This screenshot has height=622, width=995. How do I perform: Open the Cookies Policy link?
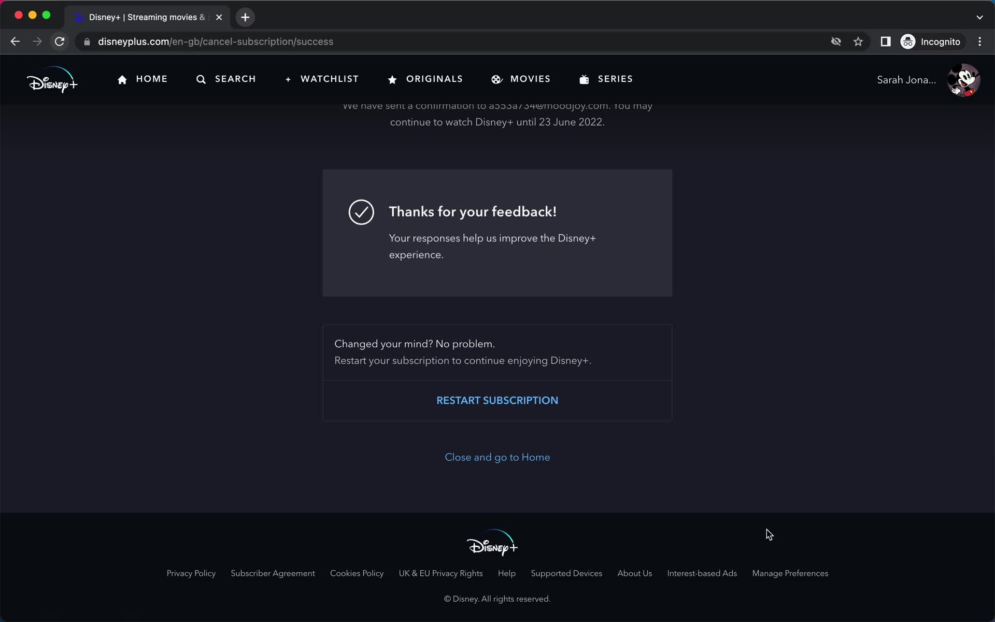(357, 573)
